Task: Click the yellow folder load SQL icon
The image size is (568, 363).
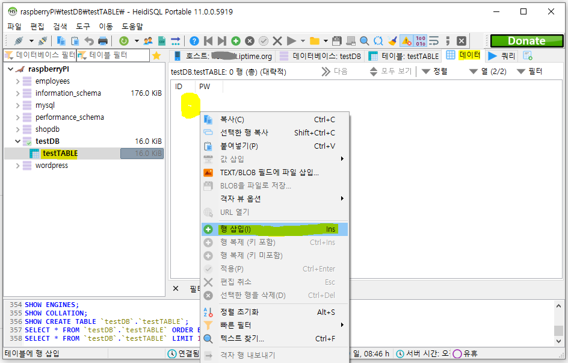Action: tap(315, 41)
